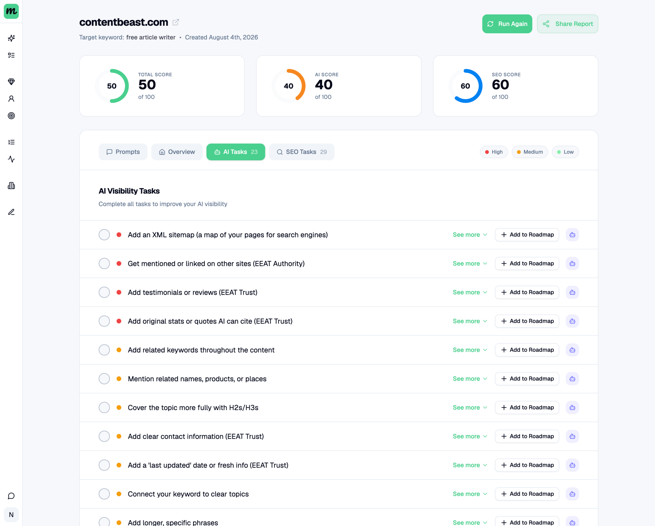
Task: Add testimonials task to Roadmap
Action: (527, 292)
